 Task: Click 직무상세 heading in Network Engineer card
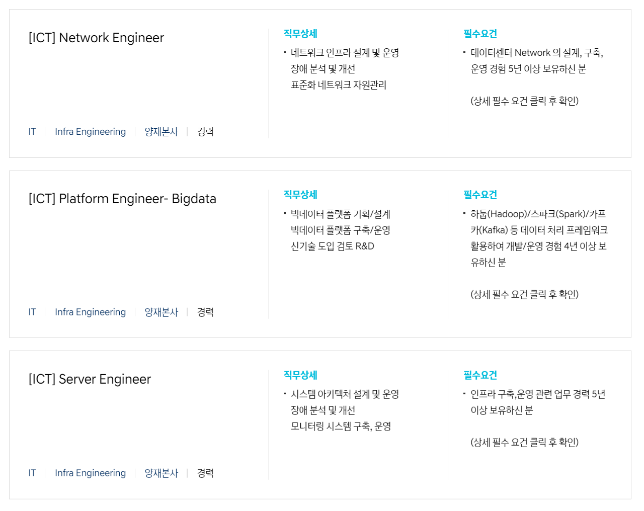click(300, 34)
